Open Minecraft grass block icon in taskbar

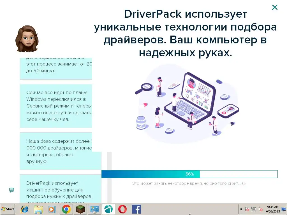tap(80, 209)
